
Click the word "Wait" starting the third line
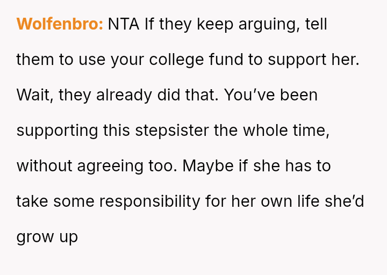point(34,95)
